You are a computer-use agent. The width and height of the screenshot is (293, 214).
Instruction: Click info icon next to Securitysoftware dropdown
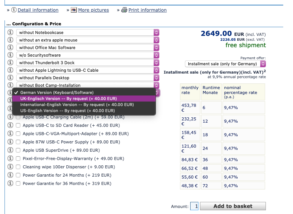[10, 55]
